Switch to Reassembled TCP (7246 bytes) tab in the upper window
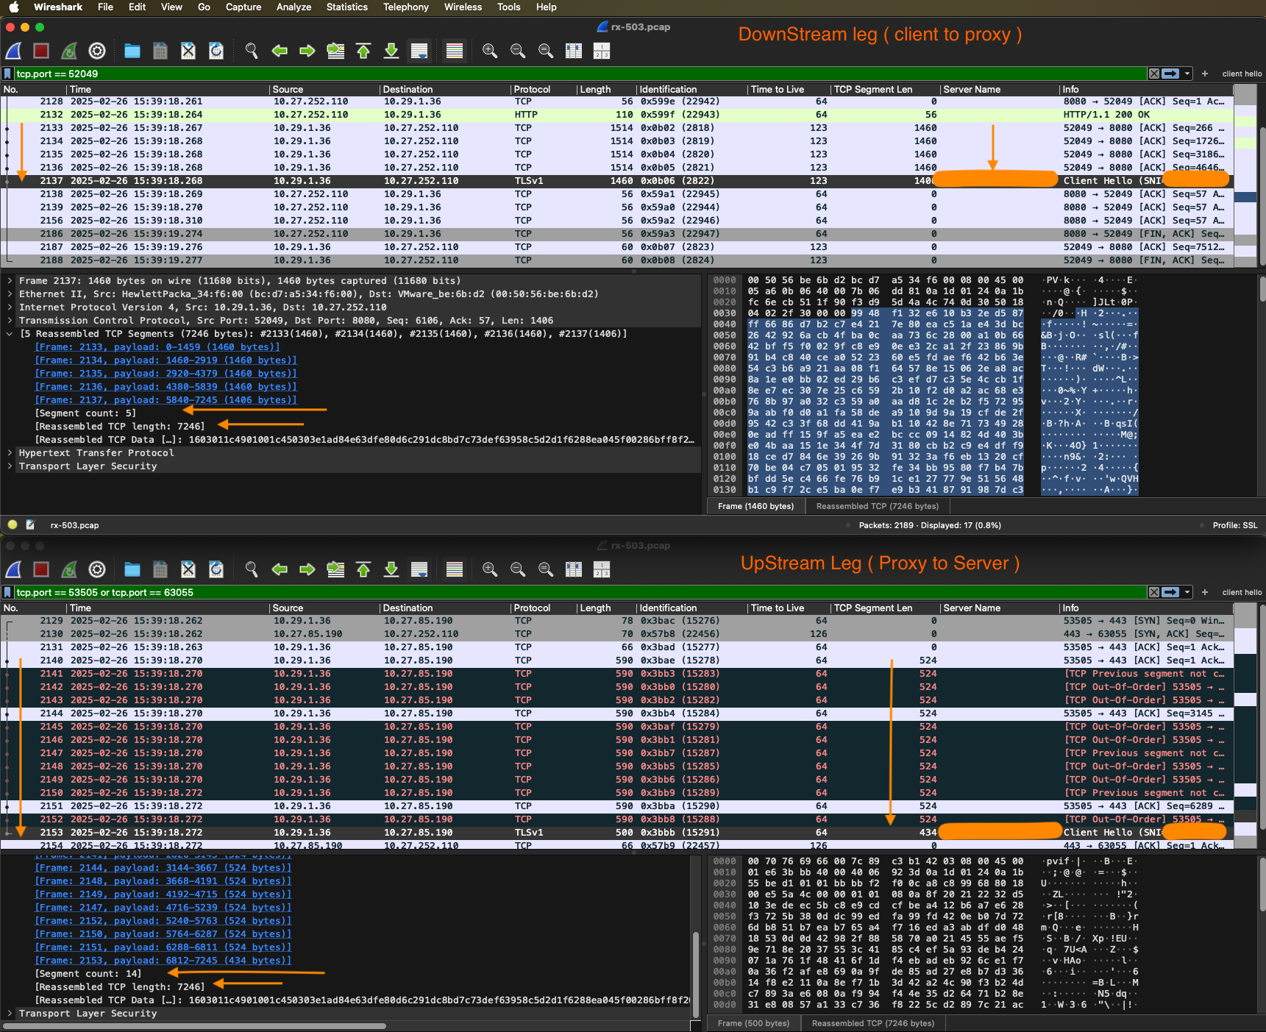1266x1032 pixels. click(877, 506)
